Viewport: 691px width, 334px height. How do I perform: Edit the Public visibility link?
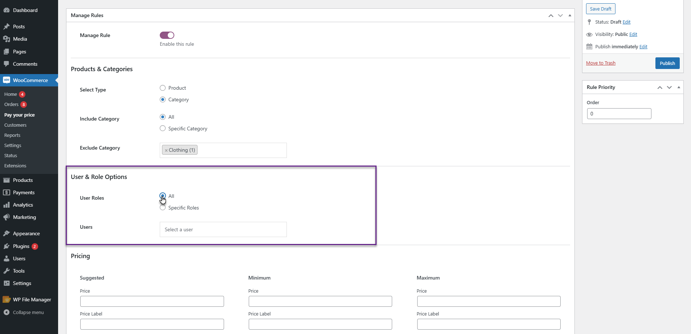tap(633, 34)
